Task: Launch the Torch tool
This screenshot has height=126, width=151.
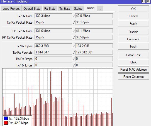Action: click(133, 46)
